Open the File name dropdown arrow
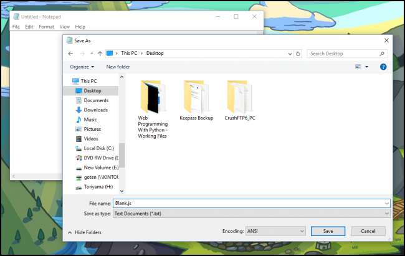This screenshot has width=405, height=256. coord(387,203)
